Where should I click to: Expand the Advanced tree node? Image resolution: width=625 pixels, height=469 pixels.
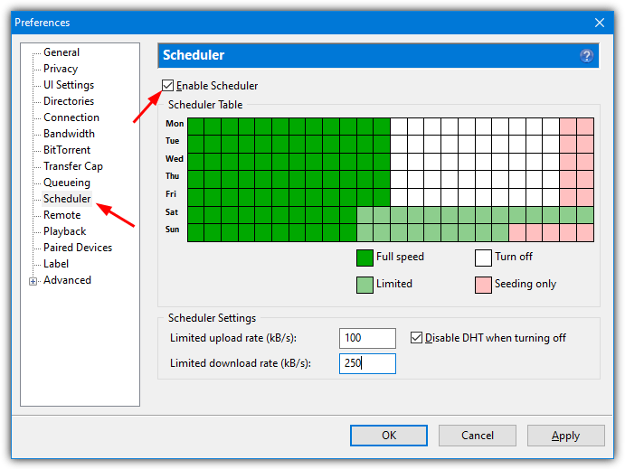tap(33, 281)
